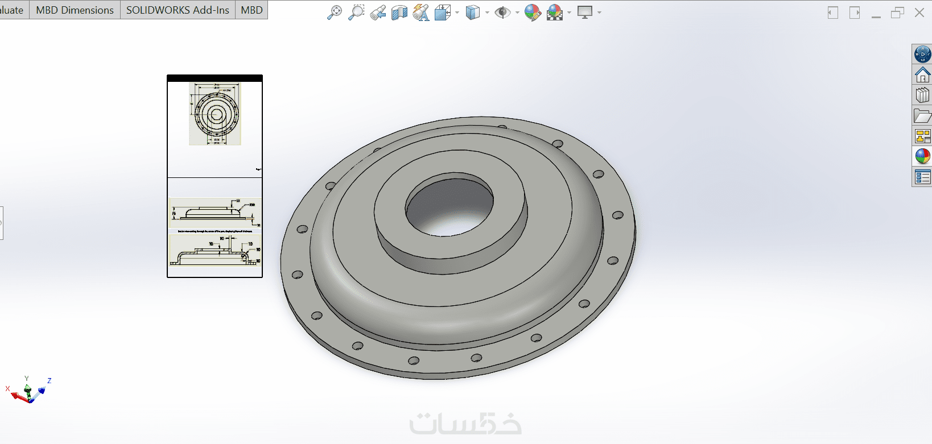Click the XYZ orientation triad
This screenshot has height=444, width=932.
pos(28,391)
